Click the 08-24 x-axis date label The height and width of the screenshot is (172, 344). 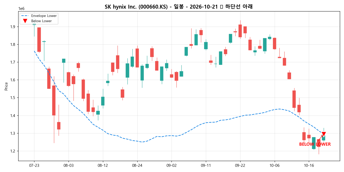tap(137, 165)
